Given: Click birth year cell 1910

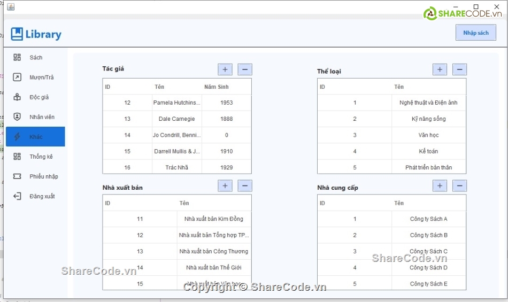Looking at the screenshot, I should coord(227,151).
